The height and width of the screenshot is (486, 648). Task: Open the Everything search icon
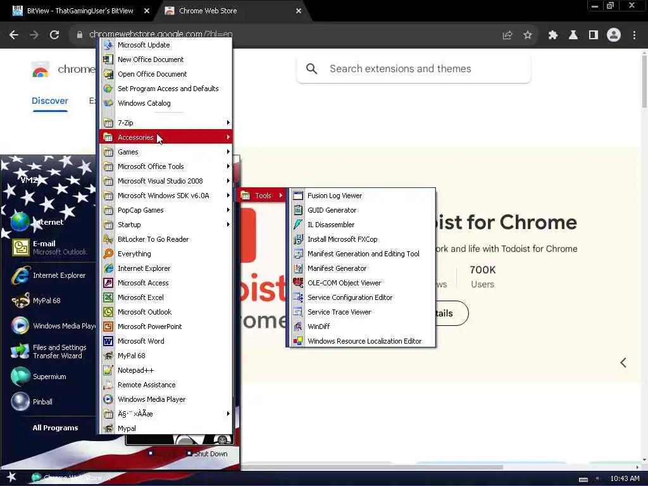coord(108,254)
